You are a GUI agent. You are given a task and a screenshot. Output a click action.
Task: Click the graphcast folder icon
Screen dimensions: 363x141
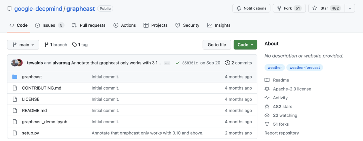click(15, 77)
